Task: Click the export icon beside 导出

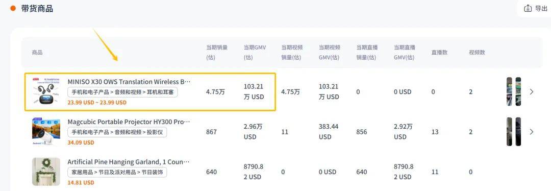Action: (x=528, y=9)
